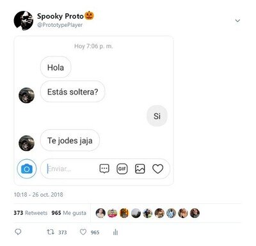Image resolution: width=256 pixels, height=246 pixels.
Task: Like the tweet with bottom heart icon
Action: [x=83, y=232]
